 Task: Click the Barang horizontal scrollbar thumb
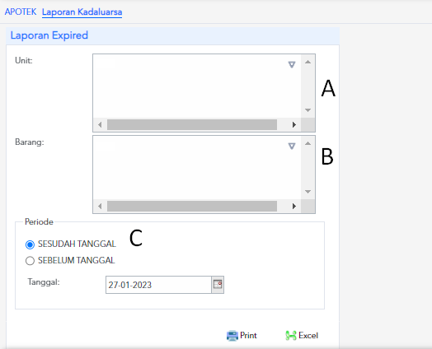pos(192,206)
